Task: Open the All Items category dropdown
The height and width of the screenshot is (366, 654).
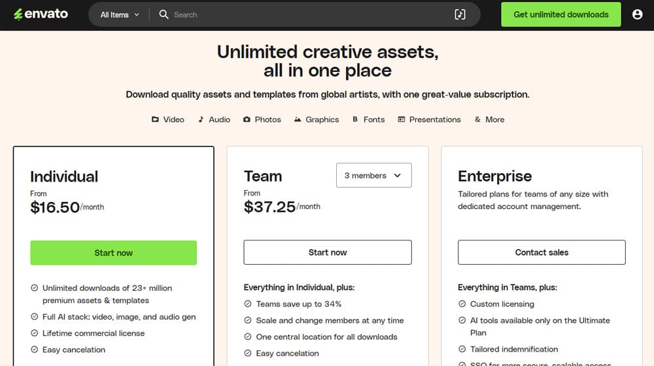Action: 120,14
